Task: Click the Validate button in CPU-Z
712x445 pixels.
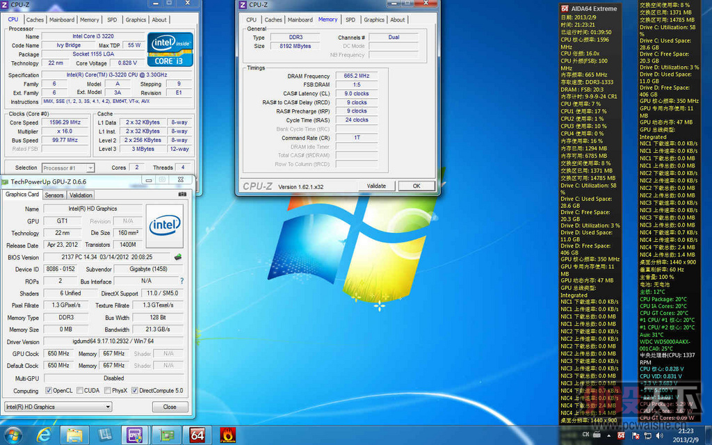Action: 376,186
